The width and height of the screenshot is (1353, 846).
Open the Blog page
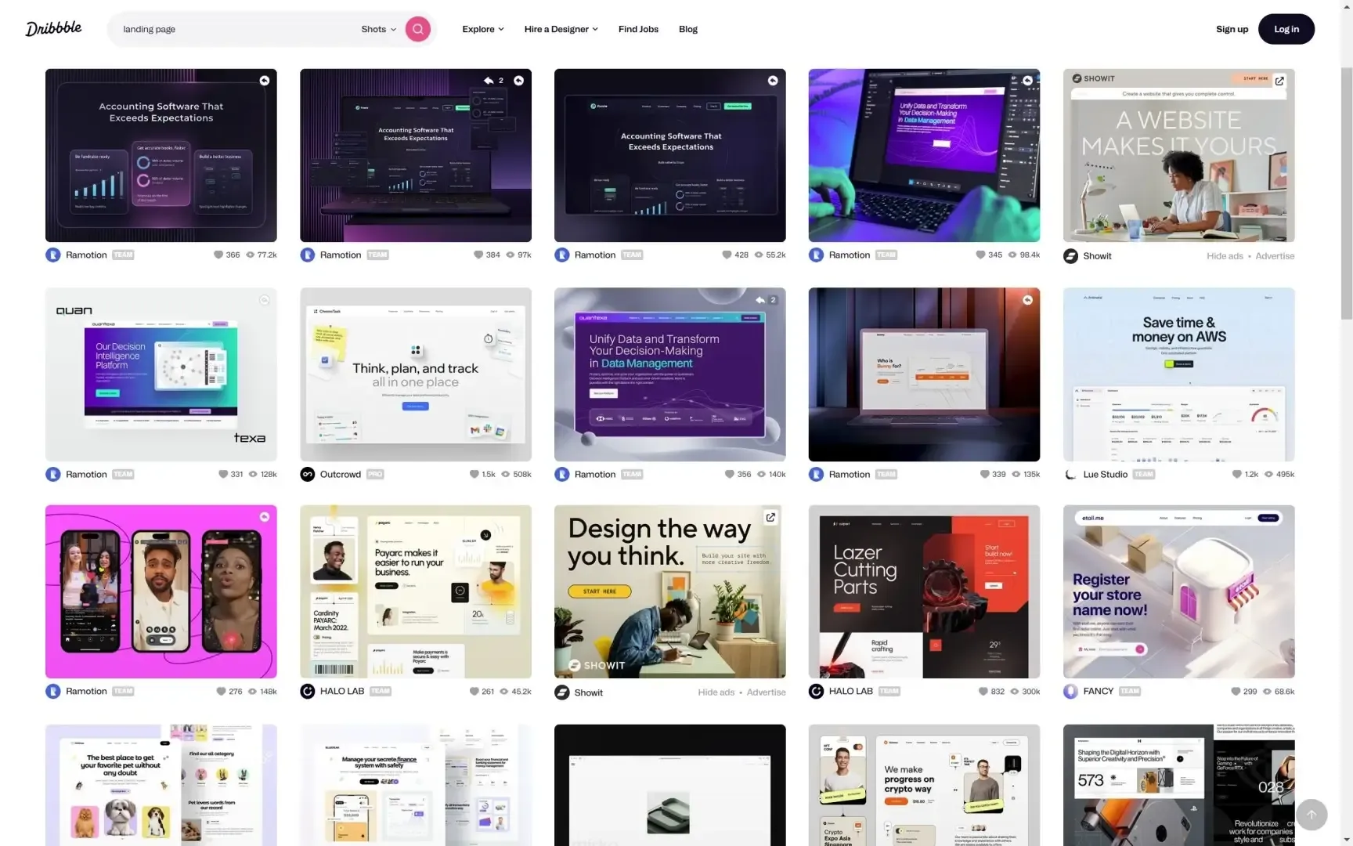pos(687,29)
